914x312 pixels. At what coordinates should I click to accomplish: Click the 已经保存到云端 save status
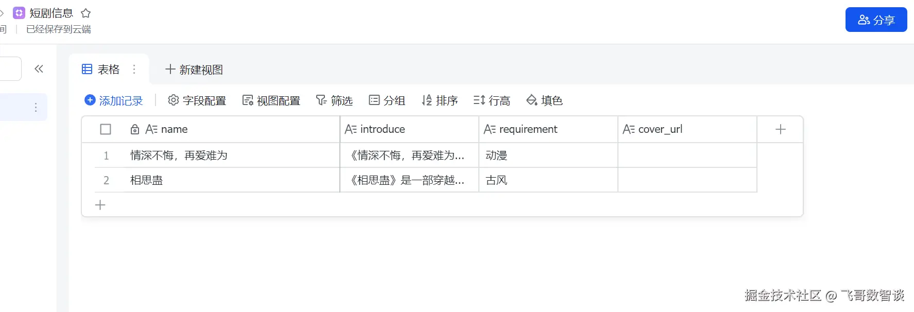pyautogui.click(x=59, y=29)
